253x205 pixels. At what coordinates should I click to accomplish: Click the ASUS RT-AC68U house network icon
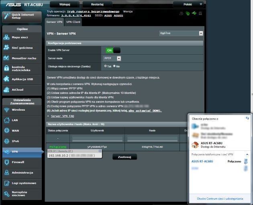click(x=195, y=145)
